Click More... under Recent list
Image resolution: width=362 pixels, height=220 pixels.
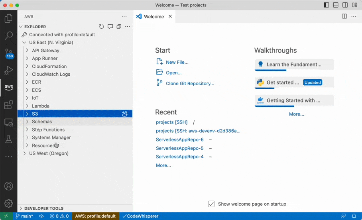(x=163, y=165)
